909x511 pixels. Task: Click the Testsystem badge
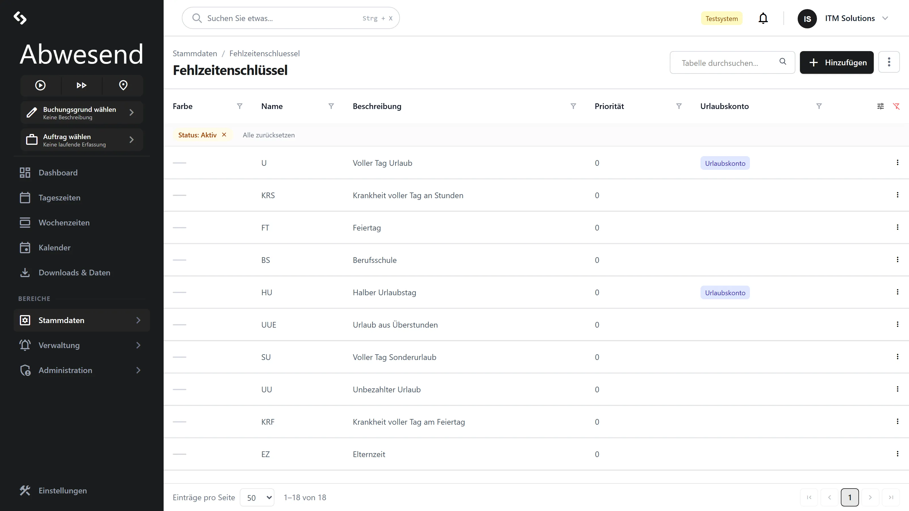tap(721, 18)
